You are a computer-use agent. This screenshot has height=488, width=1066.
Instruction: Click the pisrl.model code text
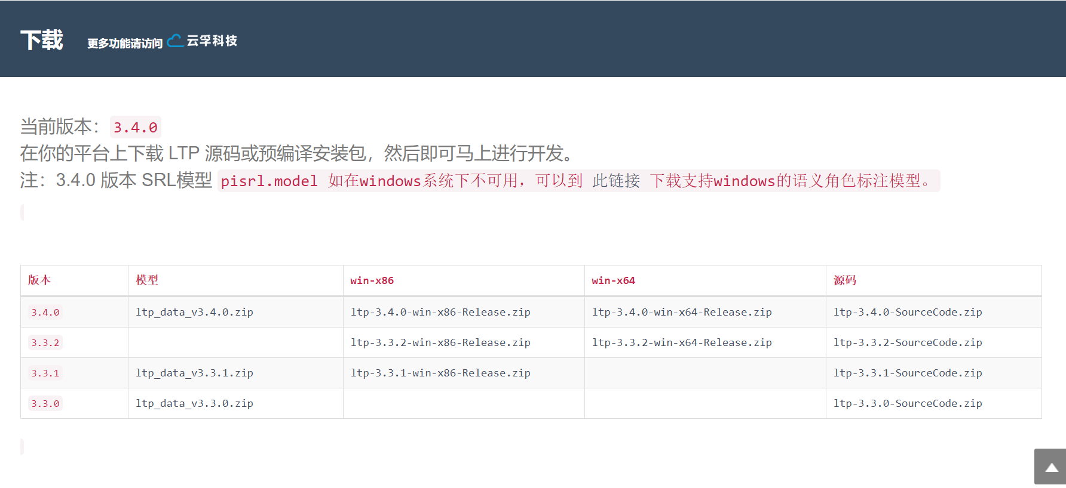[x=269, y=181]
